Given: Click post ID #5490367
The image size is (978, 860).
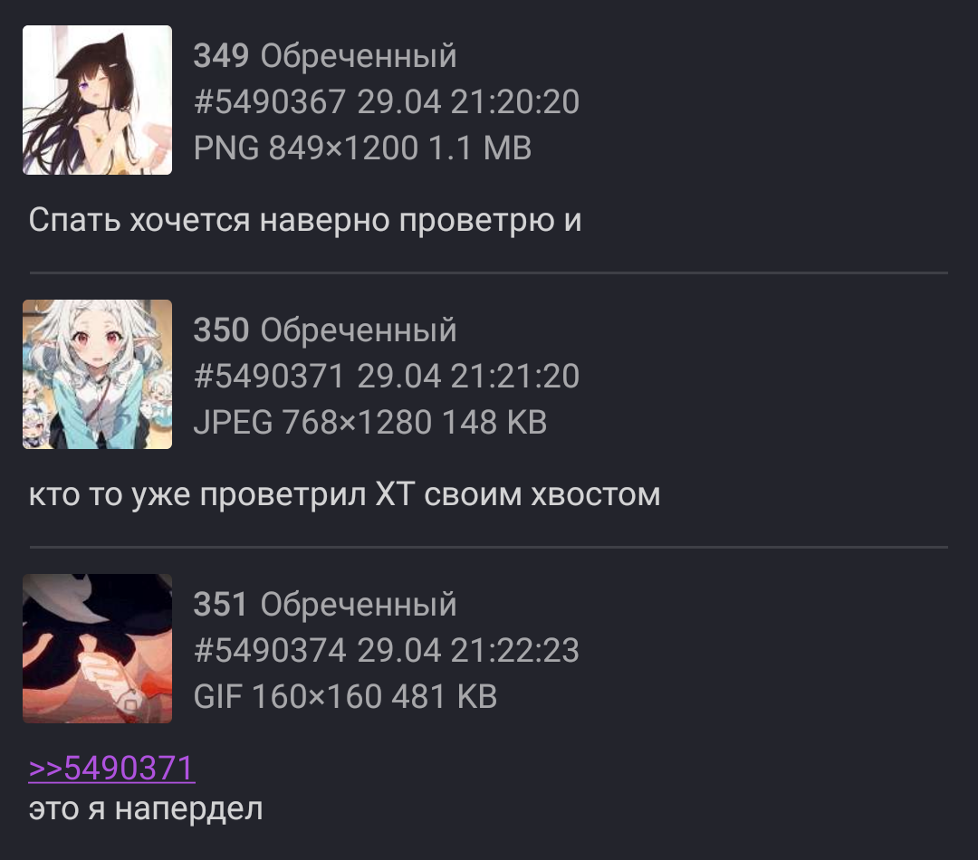Looking at the screenshot, I should (270, 101).
